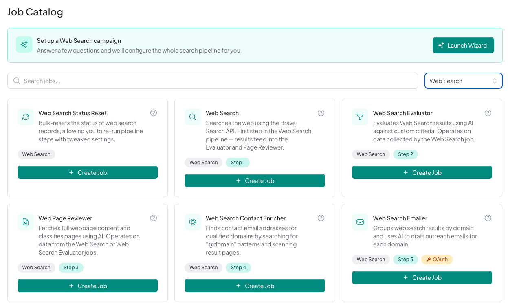This screenshot has height=308, width=508.
Task: Create a Web Search Emailer job
Action: pyautogui.click(x=422, y=277)
